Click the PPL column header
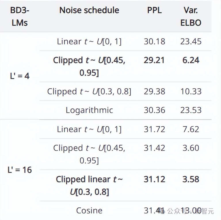This screenshot has width=221, height=220. [154, 10]
